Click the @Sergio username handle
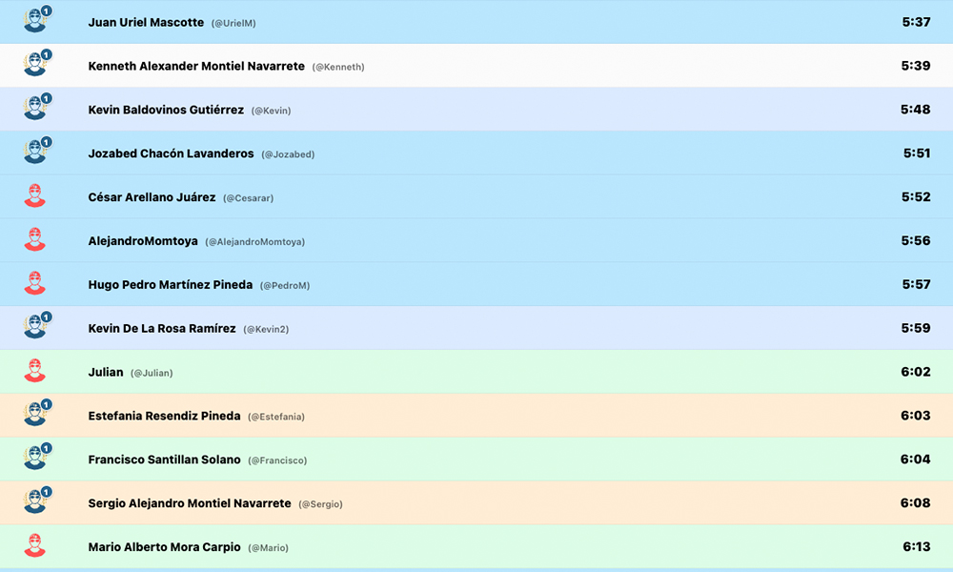 tap(320, 504)
